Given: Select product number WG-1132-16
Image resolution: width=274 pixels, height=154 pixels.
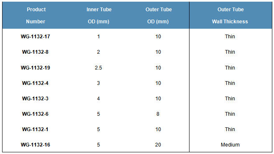Looking at the screenshot, I should point(35,144).
